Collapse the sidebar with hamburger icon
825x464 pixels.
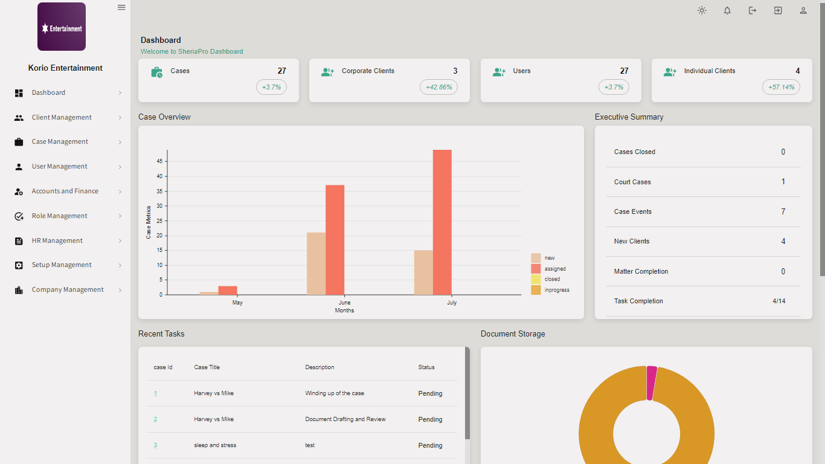(121, 7)
